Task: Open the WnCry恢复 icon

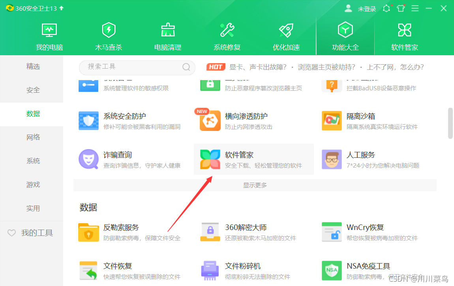Action: [x=332, y=232]
